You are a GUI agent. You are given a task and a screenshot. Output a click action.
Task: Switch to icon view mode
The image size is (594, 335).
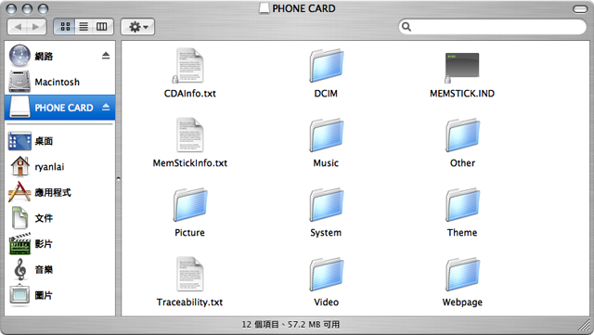[65, 27]
